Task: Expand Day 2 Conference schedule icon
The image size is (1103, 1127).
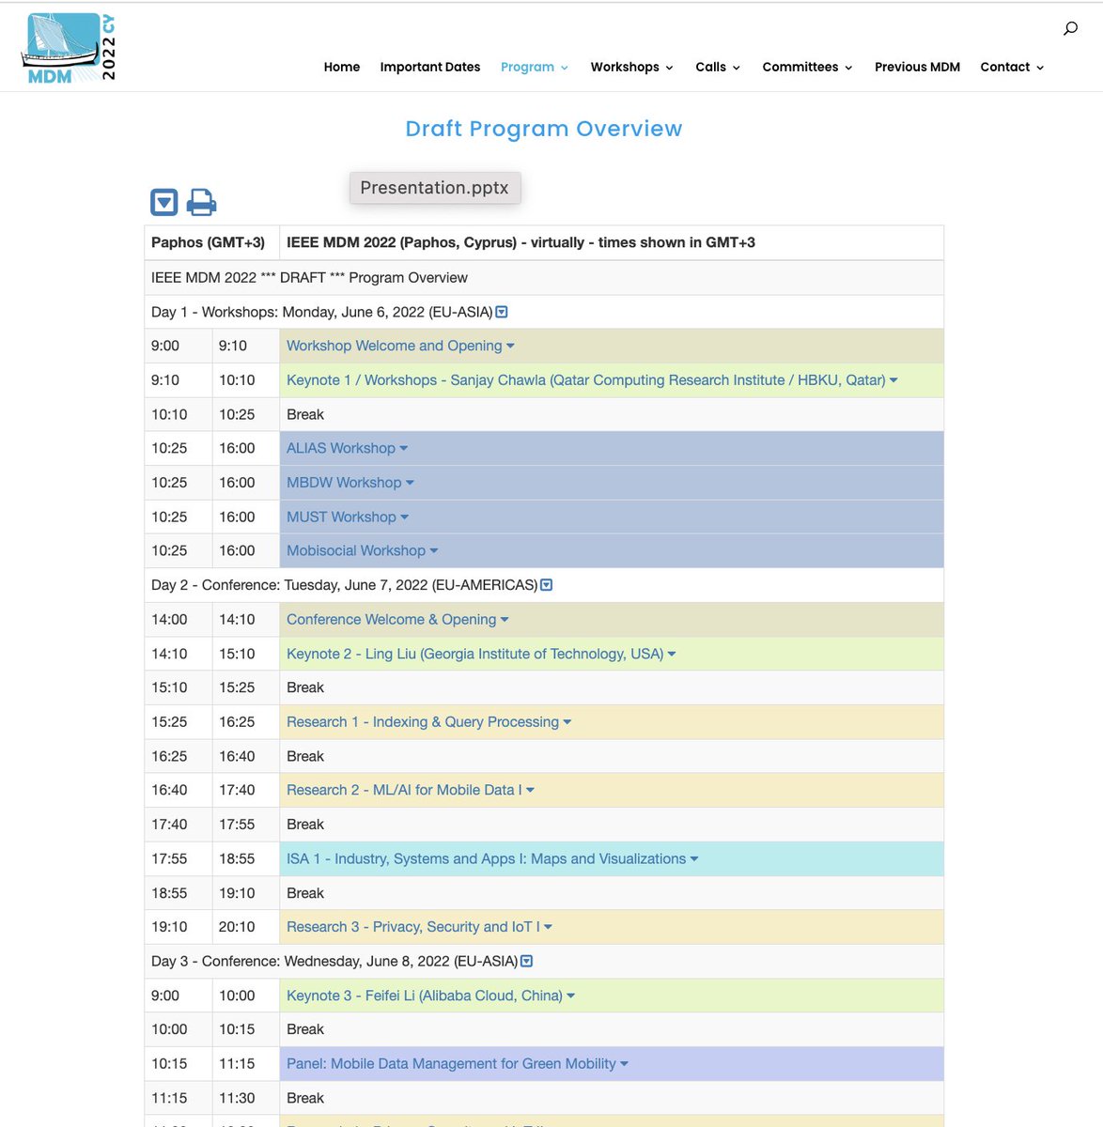Action: (x=545, y=584)
